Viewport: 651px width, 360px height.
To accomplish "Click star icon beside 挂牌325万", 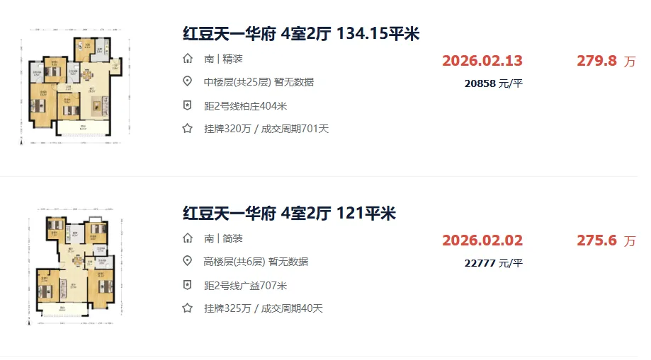I will 188,308.
